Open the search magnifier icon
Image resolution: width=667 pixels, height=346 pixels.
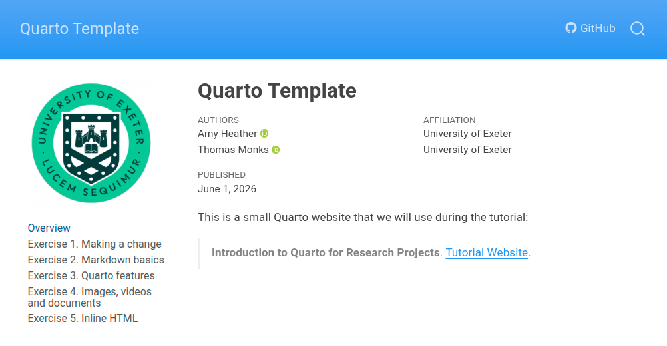[637, 29]
